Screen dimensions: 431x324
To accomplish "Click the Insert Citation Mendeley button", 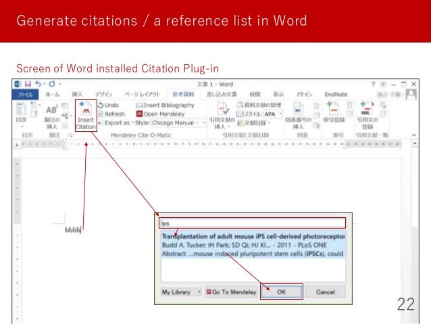I will 86,116.
